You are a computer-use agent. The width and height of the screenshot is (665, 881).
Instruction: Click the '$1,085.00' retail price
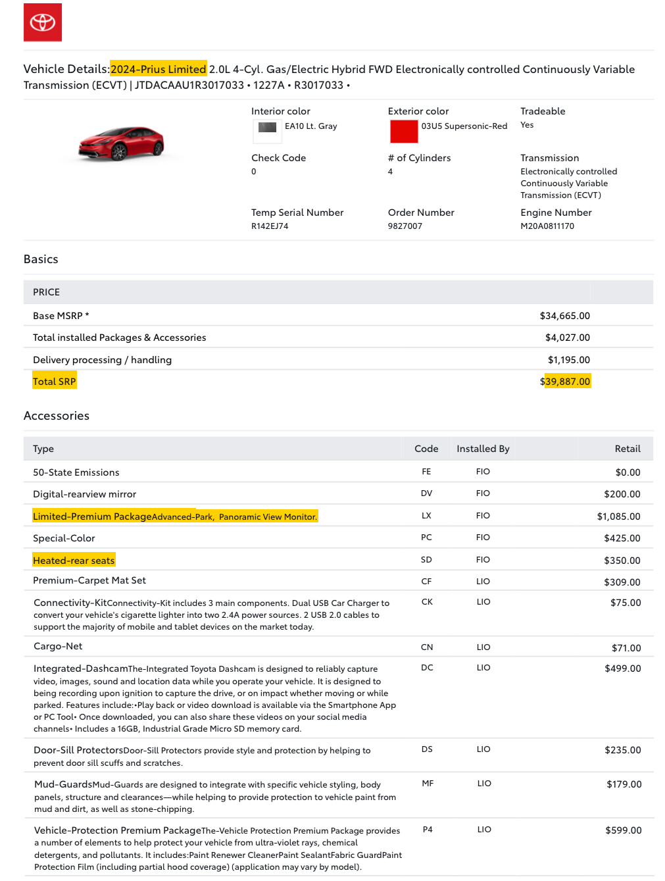618,516
